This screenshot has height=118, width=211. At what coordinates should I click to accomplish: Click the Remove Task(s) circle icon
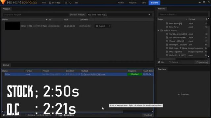pyautogui.click(x=4, y=115)
